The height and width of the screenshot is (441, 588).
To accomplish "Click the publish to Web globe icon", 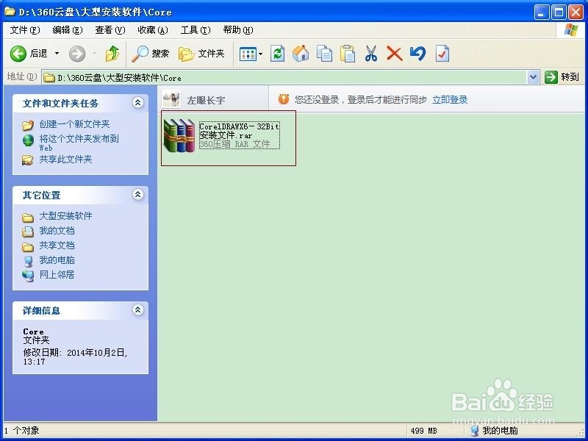I will point(28,140).
